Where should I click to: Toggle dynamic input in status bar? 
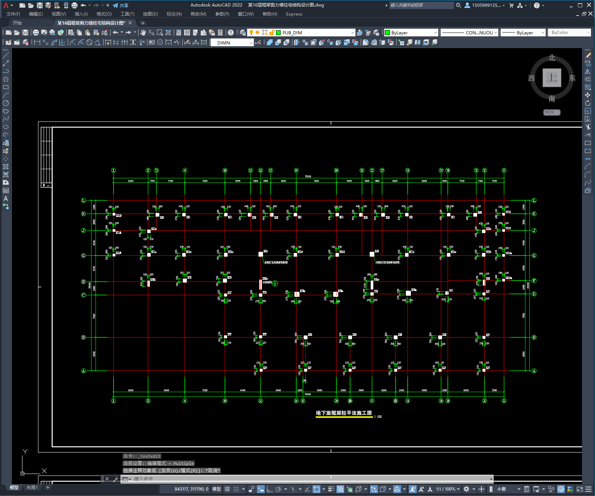point(261,489)
